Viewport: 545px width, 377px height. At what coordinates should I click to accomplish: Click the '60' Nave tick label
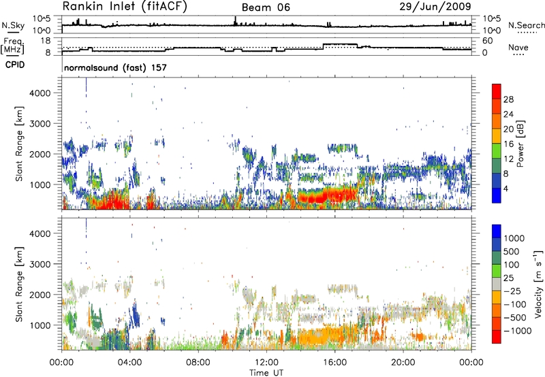(488, 41)
